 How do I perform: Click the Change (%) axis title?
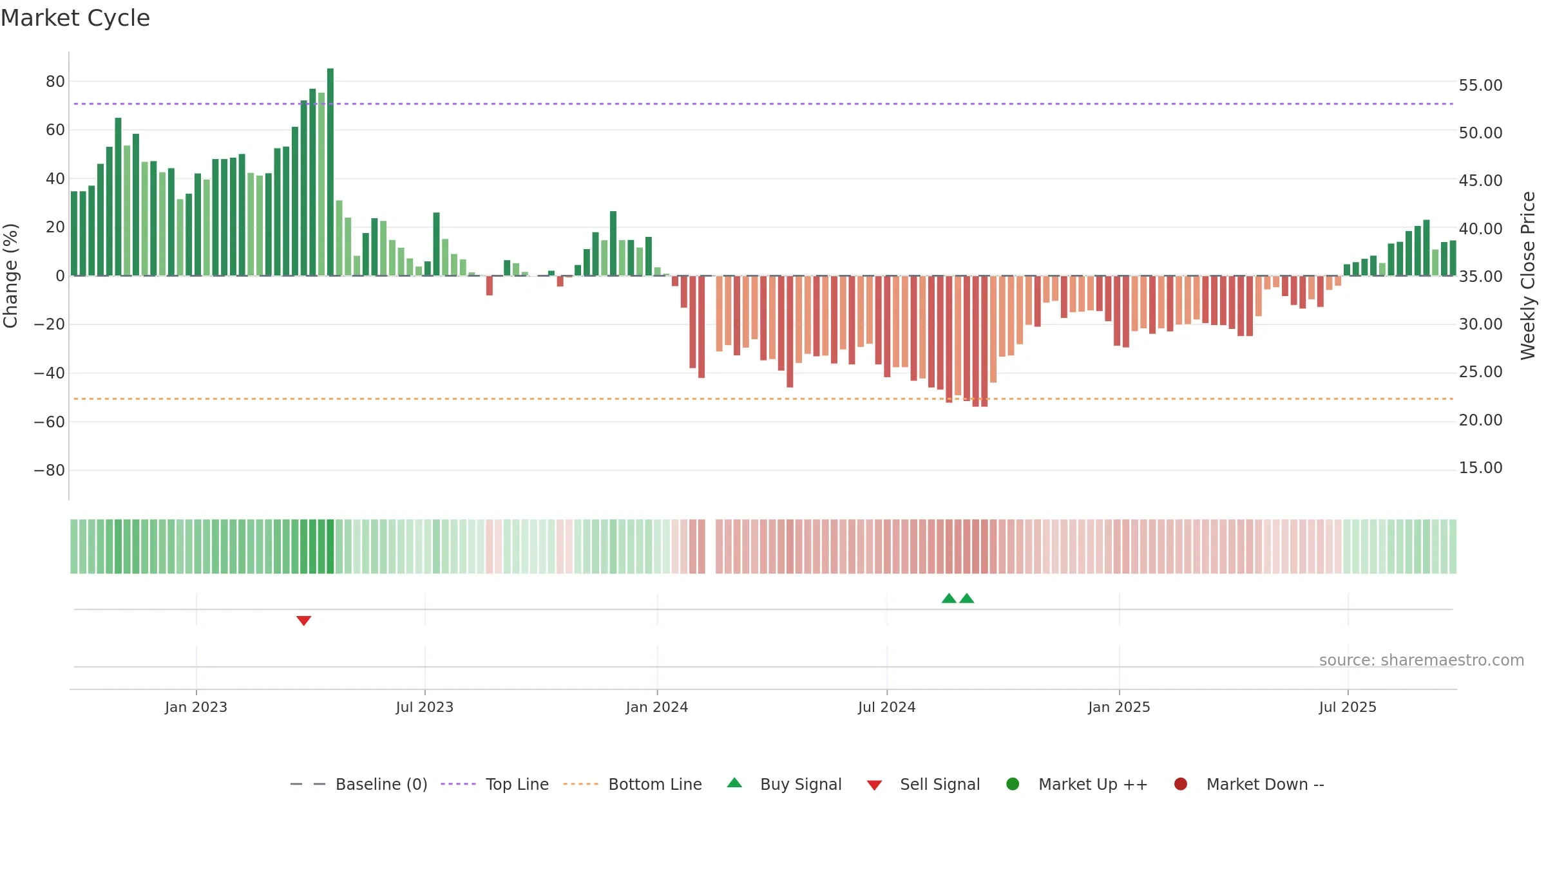coord(10,276)
